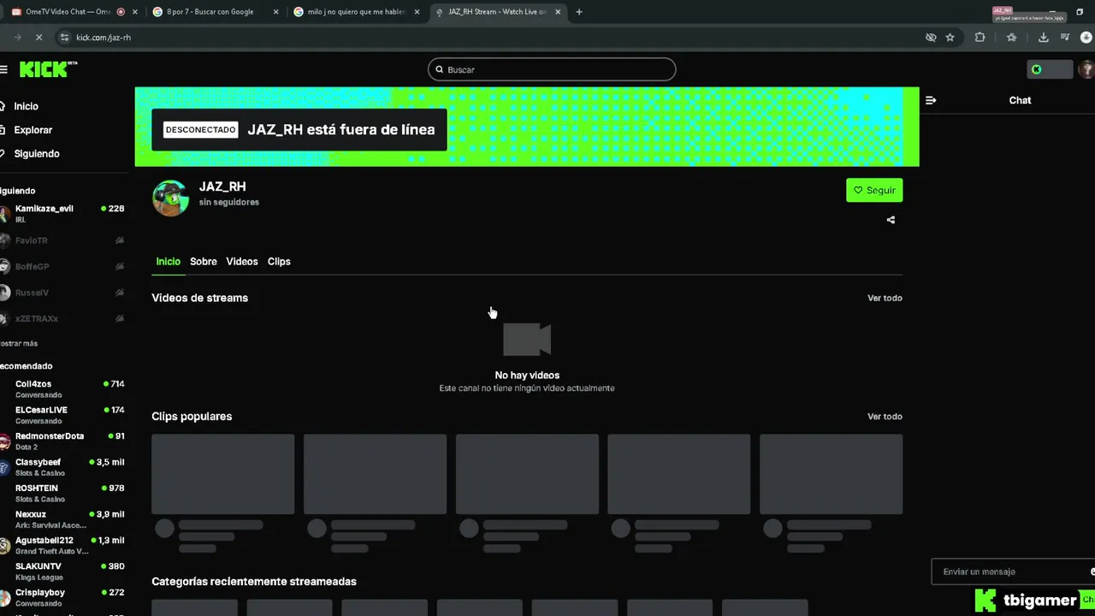Click the eye-slash tracking icon in address bar
Screen dimensions: 1095x616
(931, 38)
